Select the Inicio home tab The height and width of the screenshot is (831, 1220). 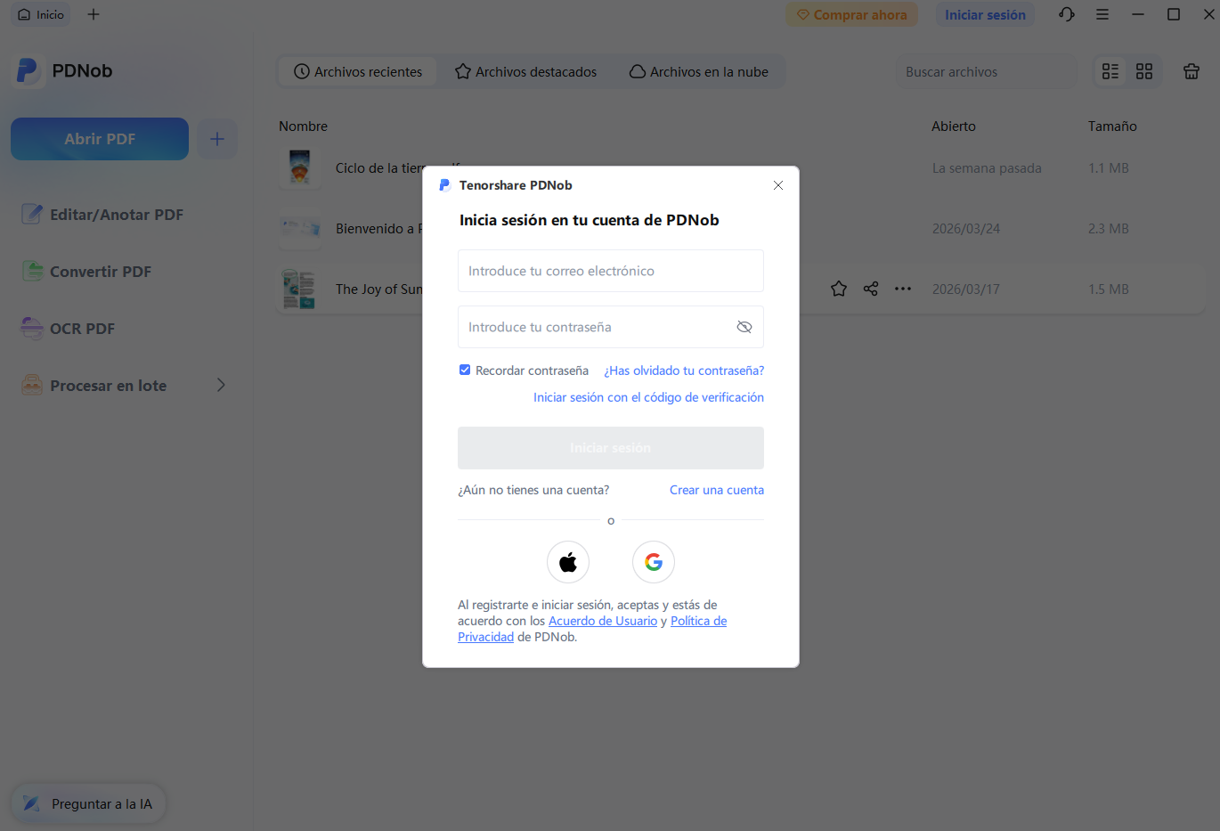(x=41, y=15)
